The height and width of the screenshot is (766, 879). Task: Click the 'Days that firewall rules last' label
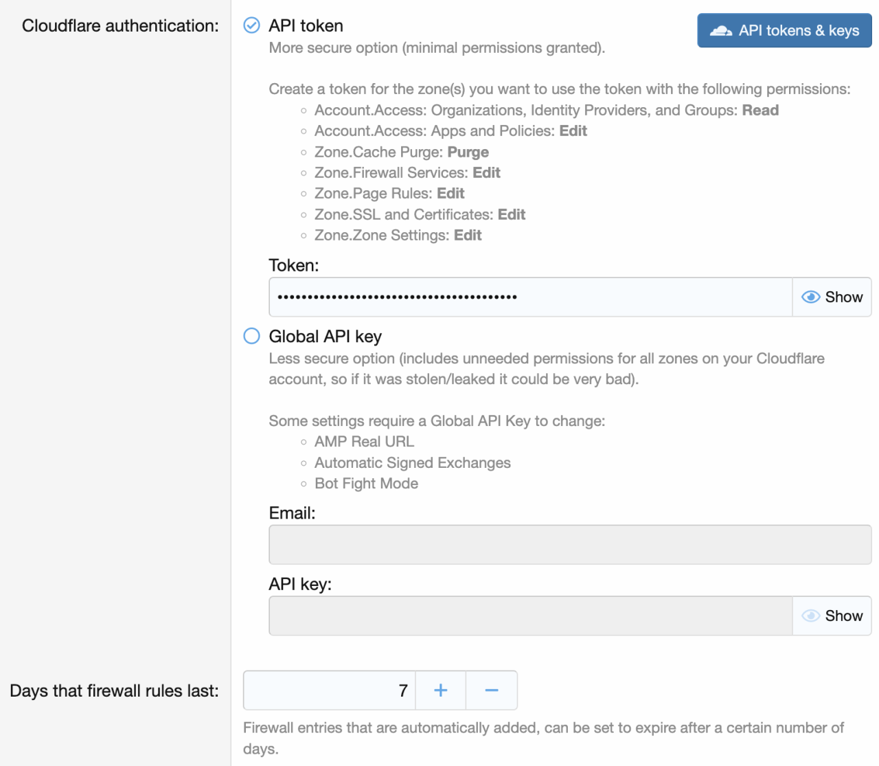point(114,690)
